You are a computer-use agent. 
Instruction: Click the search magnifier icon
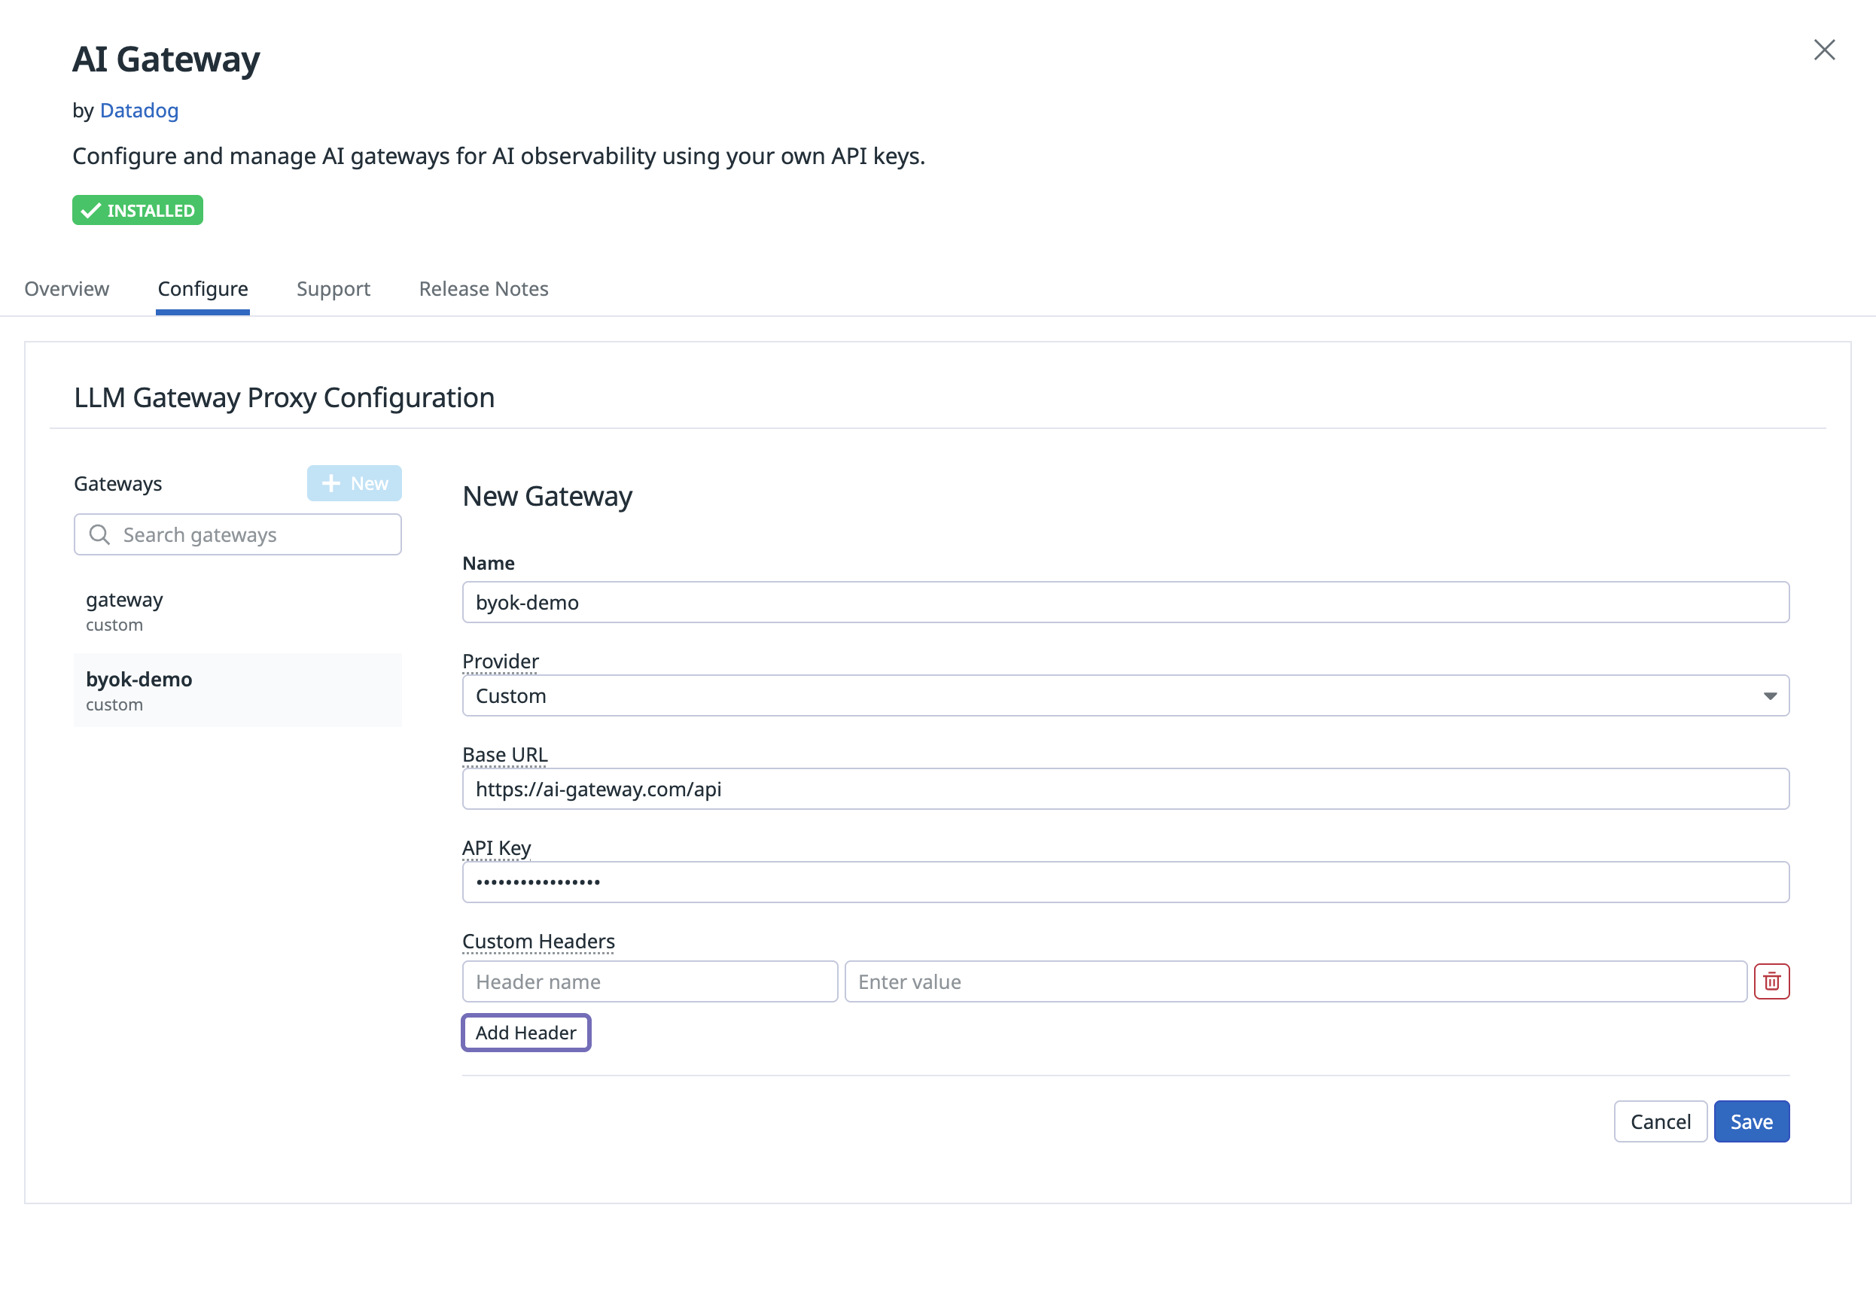click(x=99, y=534)
